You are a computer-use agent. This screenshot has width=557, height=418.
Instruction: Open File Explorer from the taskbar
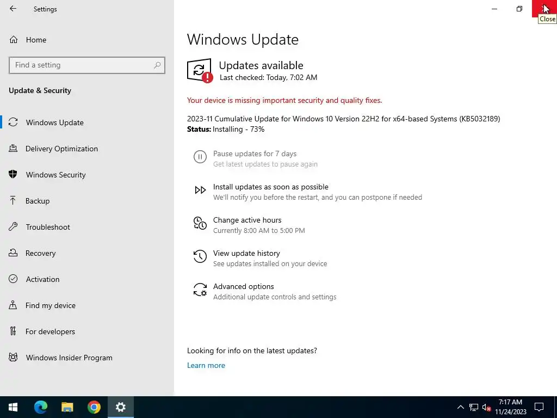[67, 407]
